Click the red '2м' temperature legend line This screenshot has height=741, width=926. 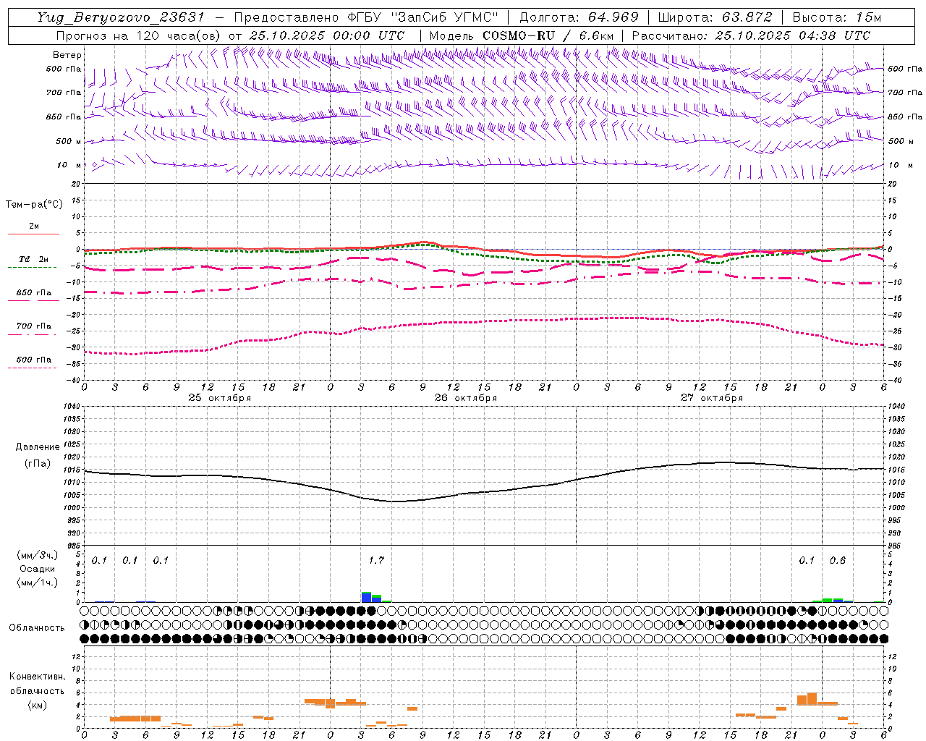[x=34, y=234]
